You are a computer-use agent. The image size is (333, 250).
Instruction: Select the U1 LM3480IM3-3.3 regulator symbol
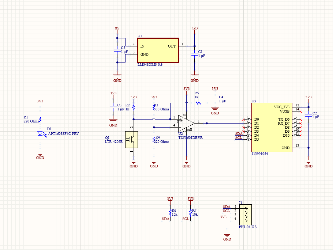click(x=158, y=50)
